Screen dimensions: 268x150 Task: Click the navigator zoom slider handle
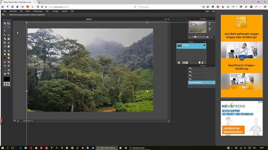point(195,37)
